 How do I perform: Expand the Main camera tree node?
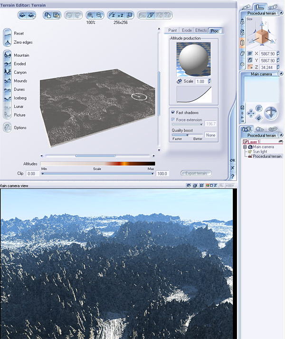[x=245, y=147]
